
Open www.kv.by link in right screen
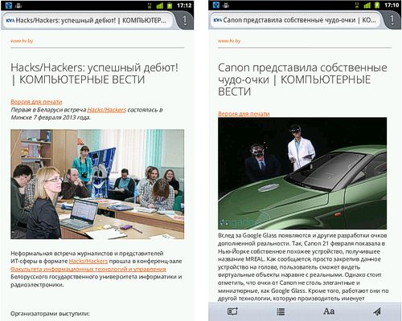click(x=229, y=41)
